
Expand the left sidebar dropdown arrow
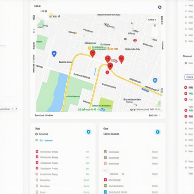(x=13, y=109)
